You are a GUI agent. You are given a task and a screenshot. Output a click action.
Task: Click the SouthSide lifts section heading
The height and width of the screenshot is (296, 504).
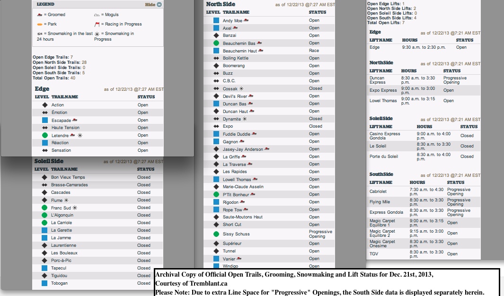(381, 174)
